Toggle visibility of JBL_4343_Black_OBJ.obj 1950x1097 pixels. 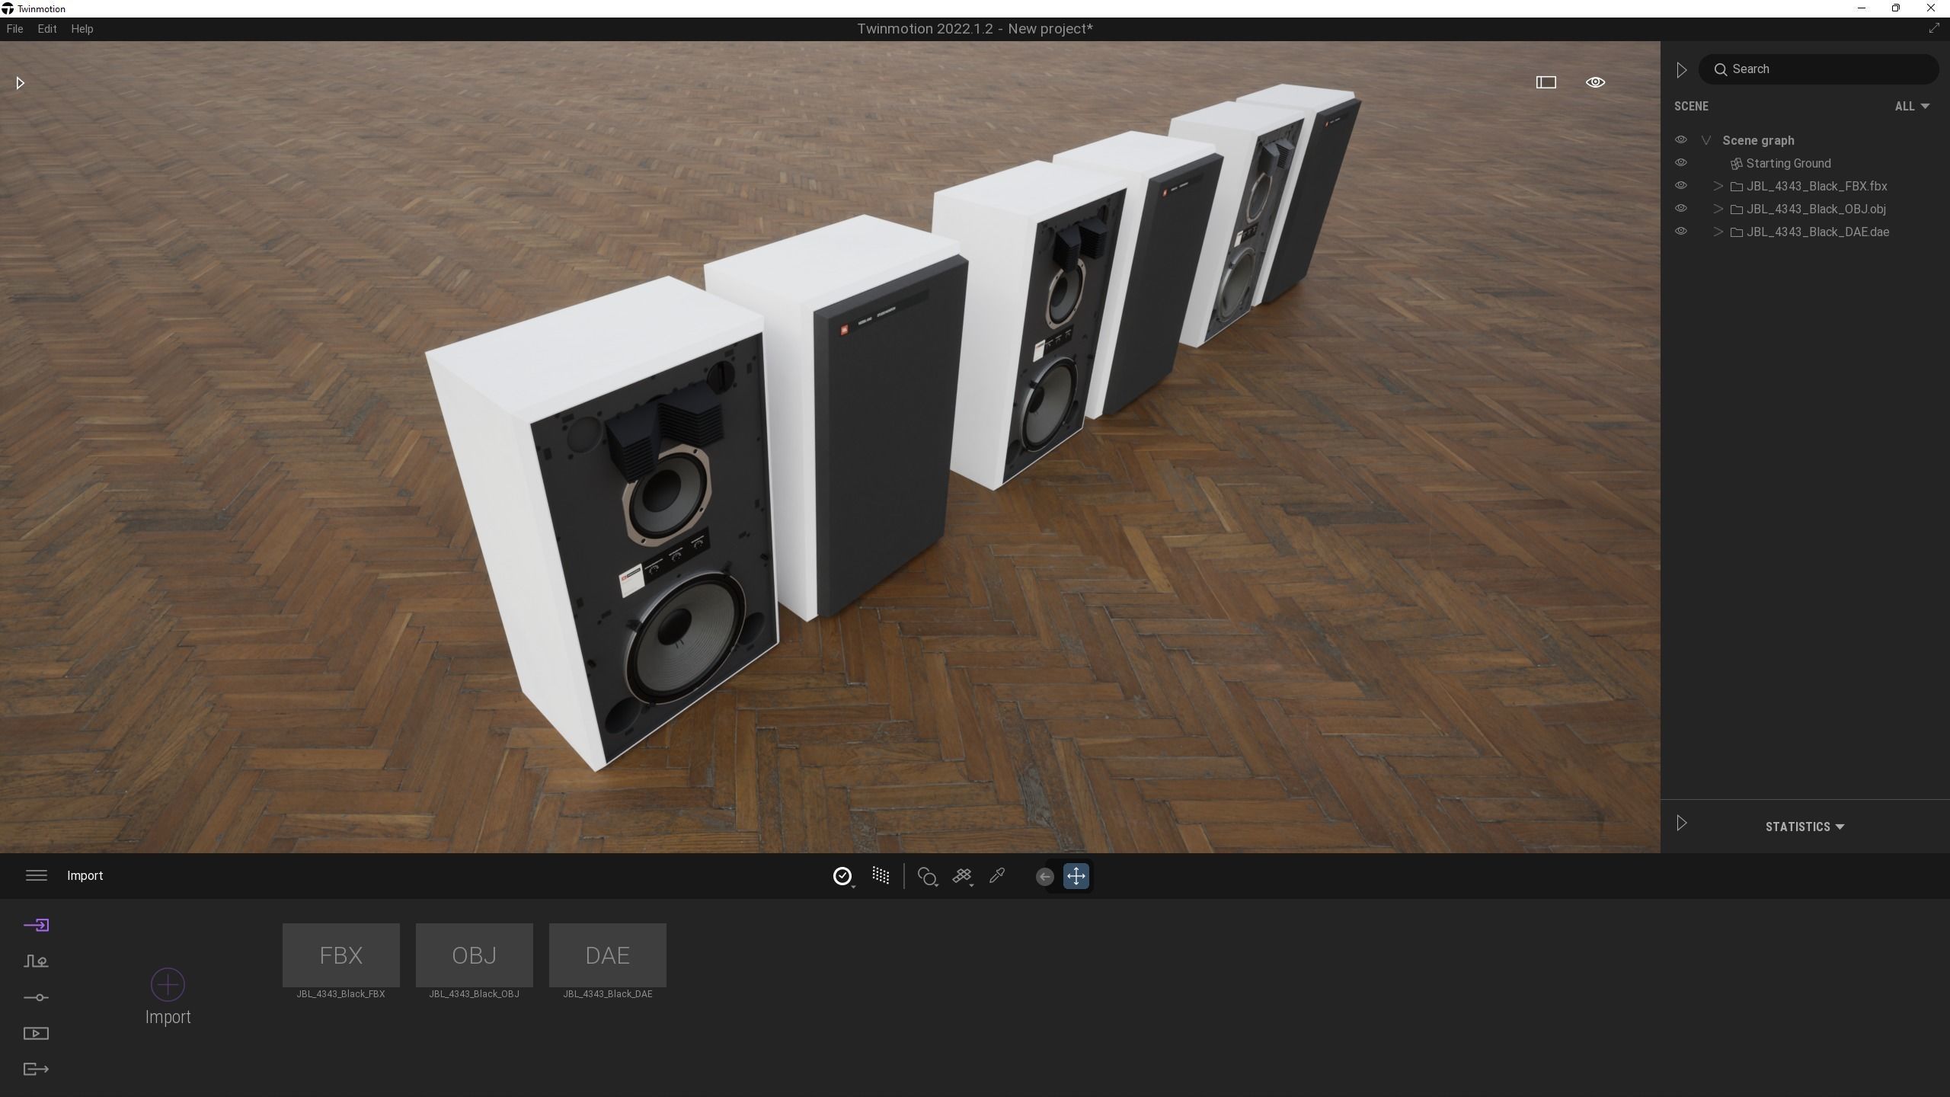click(x=1680, y=209)
